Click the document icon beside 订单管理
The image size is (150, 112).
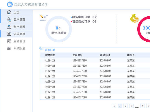pos(9,34)
